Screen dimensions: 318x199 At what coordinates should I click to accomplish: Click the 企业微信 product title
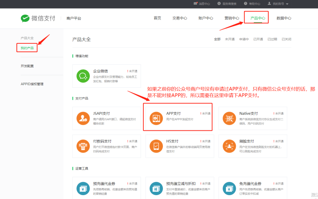click(x=100, y=71)
